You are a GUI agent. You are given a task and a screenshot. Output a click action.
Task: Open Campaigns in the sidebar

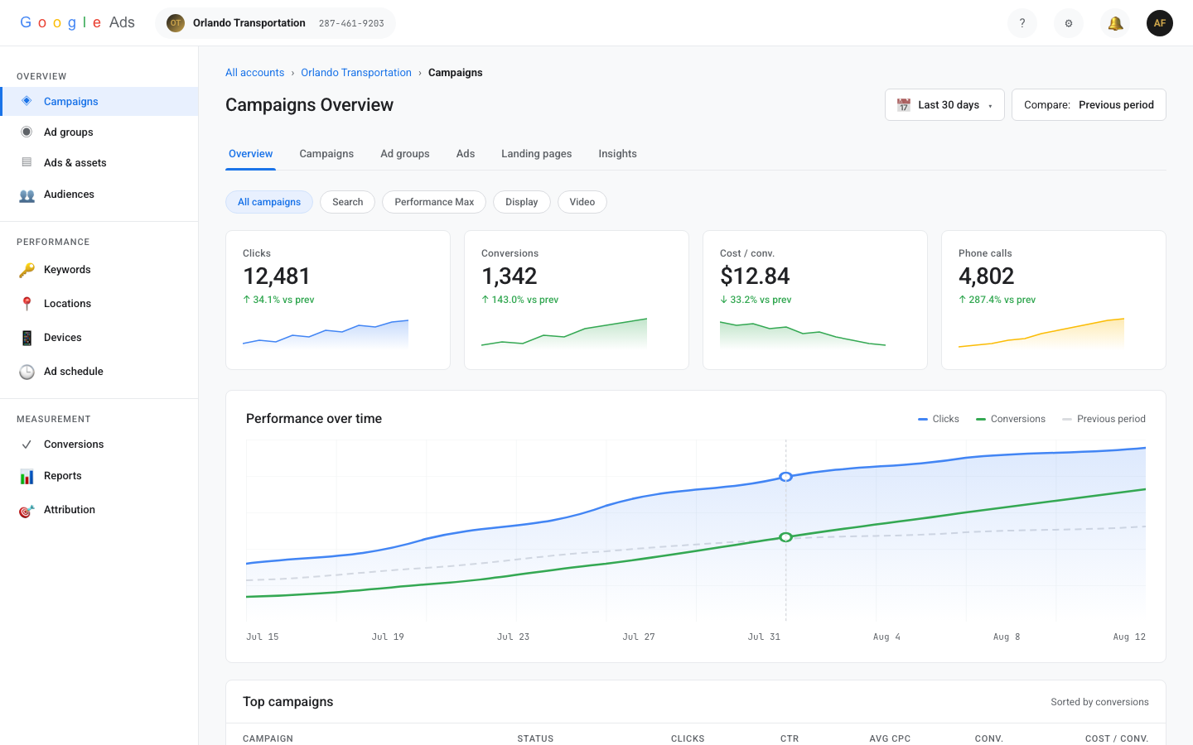(99, 101)
